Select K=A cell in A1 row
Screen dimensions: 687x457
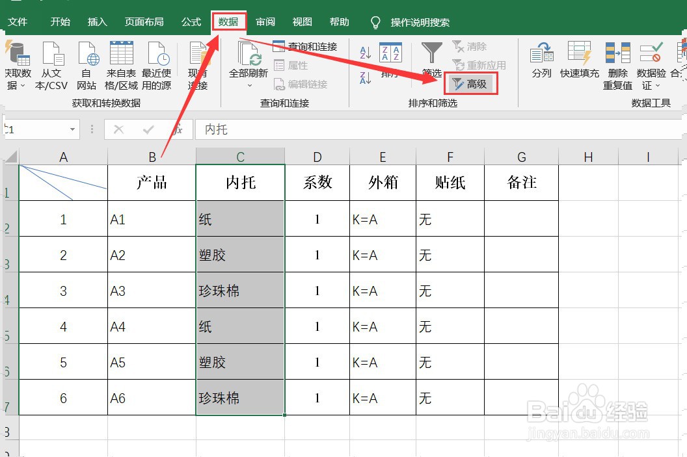point(383,219)
